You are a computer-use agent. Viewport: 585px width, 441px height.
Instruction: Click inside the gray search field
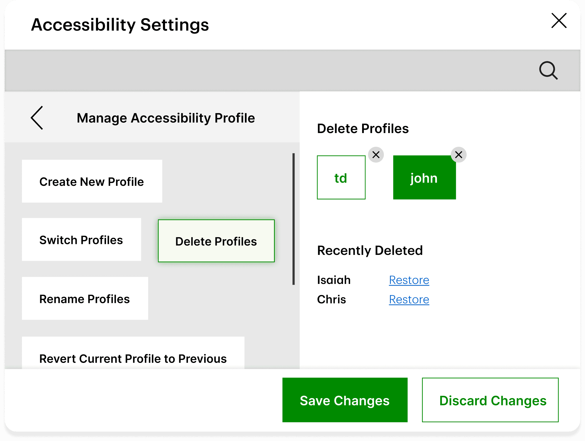click(292, 70)
